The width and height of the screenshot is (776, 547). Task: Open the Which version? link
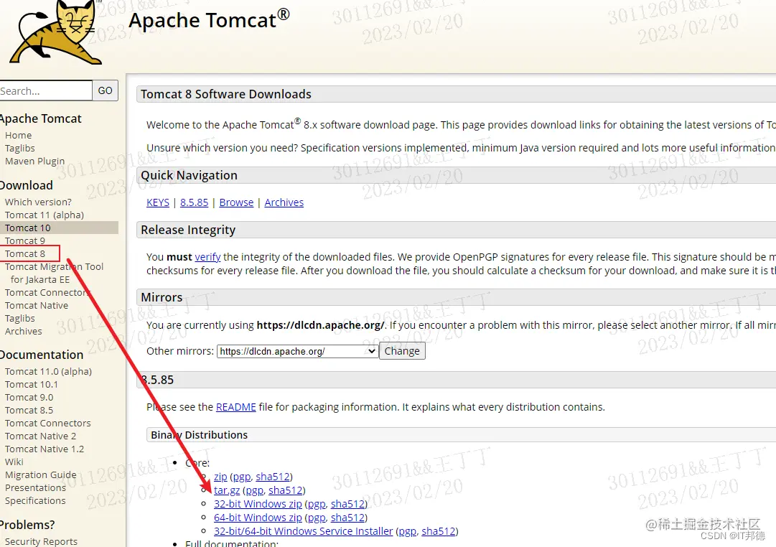38,202
